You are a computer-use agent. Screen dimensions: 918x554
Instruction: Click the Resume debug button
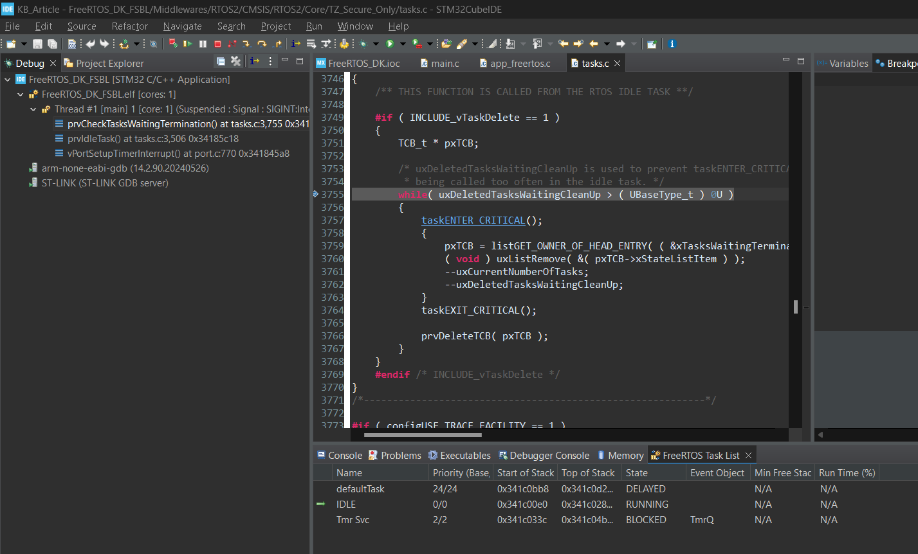click(x=187, y=44)
